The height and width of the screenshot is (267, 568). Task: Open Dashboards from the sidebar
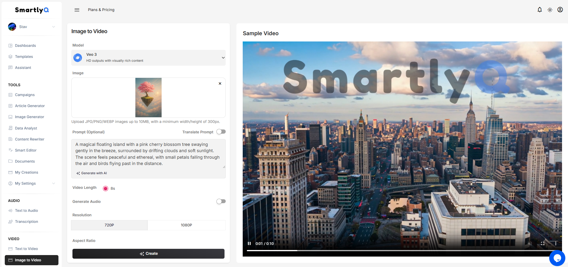(25, 46)
